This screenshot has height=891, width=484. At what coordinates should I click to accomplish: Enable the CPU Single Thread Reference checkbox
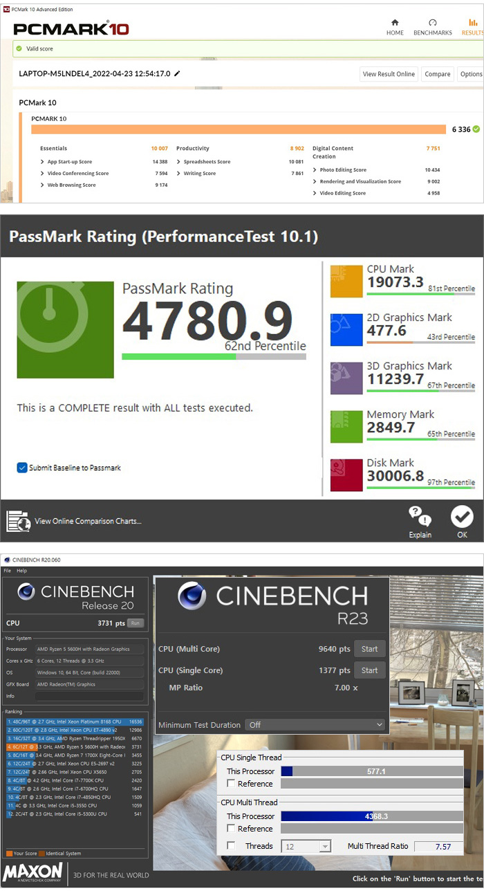pos(231,784)
